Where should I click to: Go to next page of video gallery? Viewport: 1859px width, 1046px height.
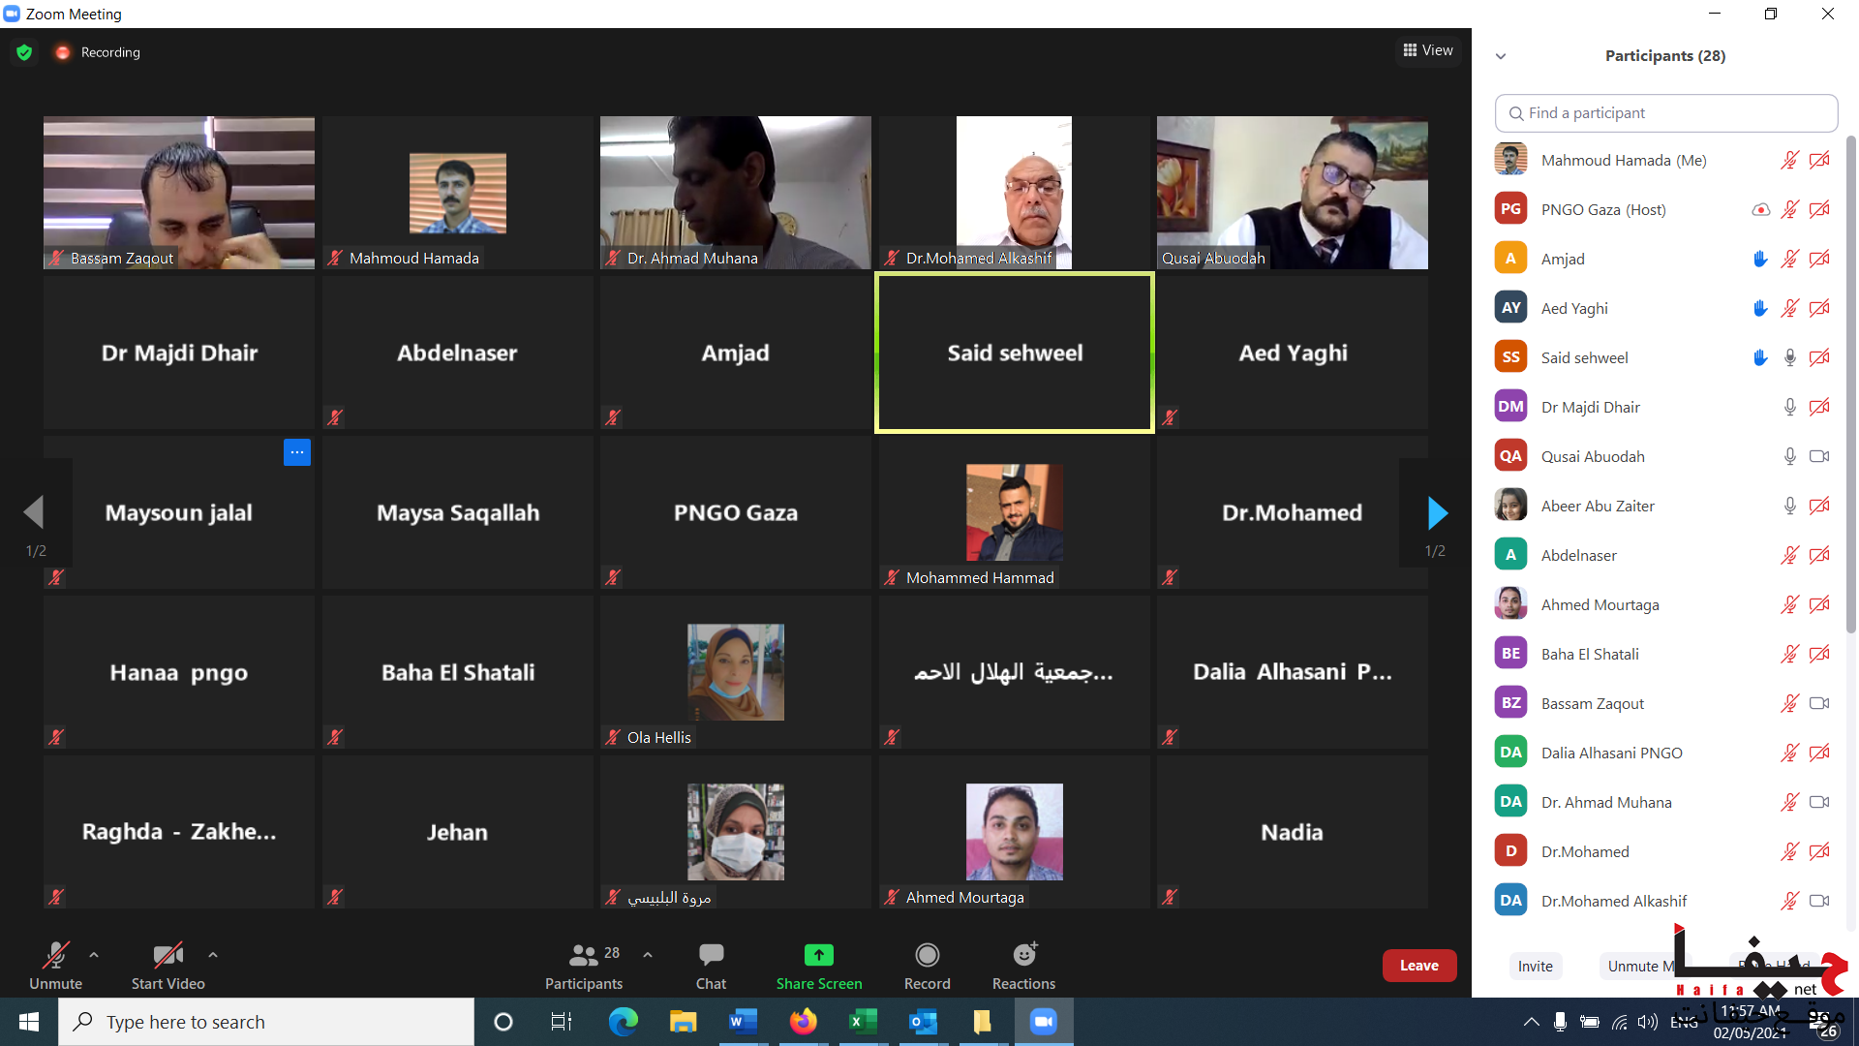1437,512
